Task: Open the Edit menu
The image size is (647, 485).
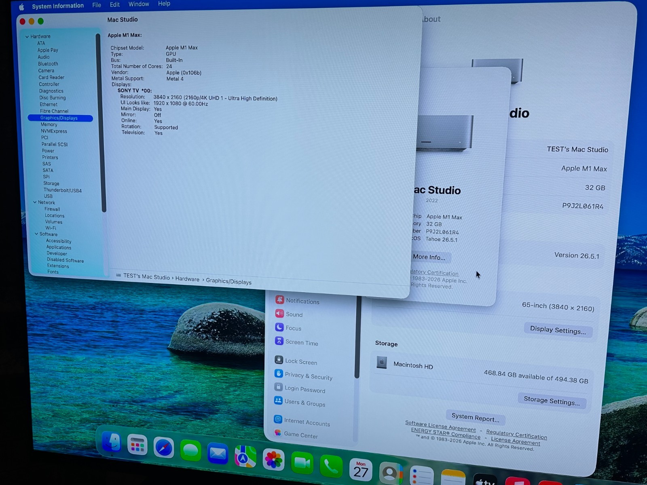Action: point(115,4)
